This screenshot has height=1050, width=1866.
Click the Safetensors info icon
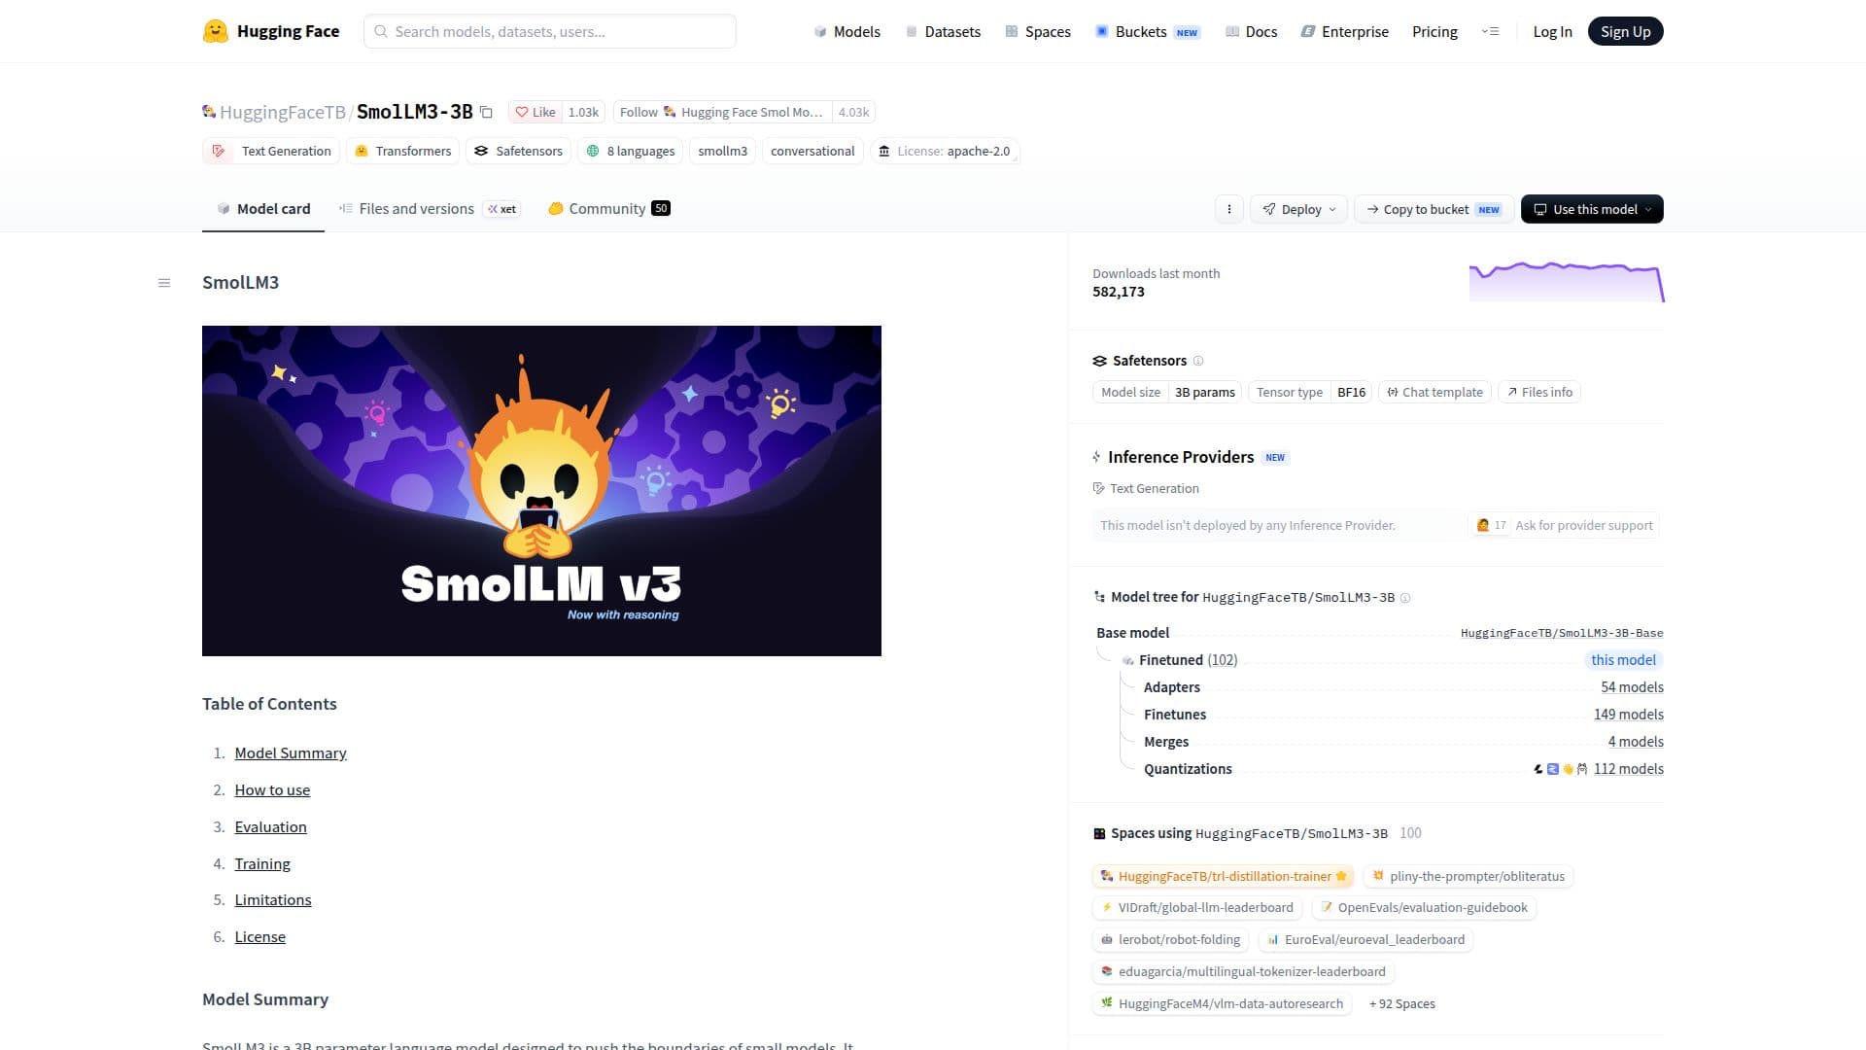1198,361
